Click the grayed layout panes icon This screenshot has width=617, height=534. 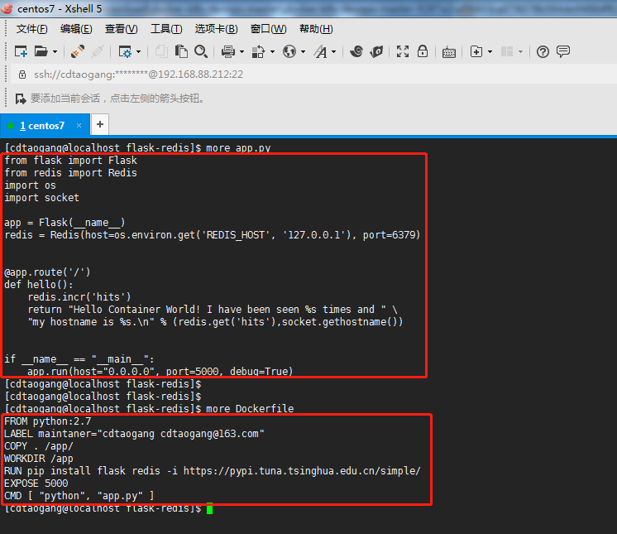tap(507, 51)
